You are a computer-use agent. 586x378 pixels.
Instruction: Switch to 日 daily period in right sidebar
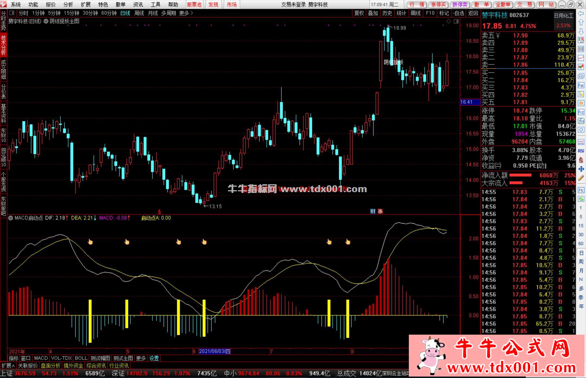point(581,253)
